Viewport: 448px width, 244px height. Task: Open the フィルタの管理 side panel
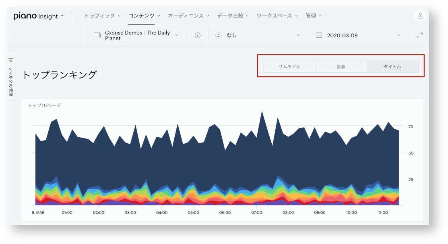point(11,76)
